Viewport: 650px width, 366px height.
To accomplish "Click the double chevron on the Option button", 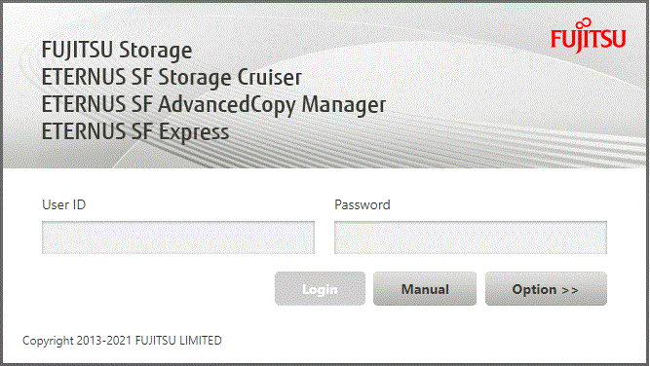I will click(570, 290).
